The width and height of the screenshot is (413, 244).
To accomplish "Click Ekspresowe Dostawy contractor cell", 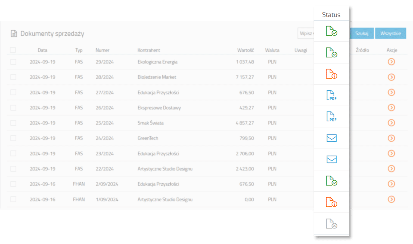I will pyautogui.click(x=159, y=108).
